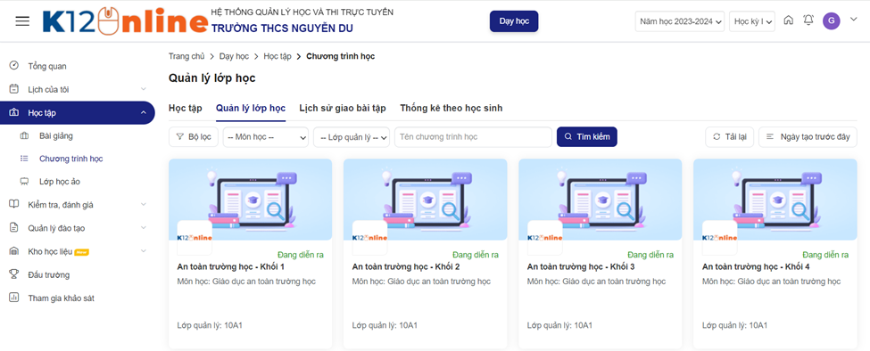Expand Lịch của tôi chevron
This screenshot has height=351, width=870.
[x=143, y=89]
